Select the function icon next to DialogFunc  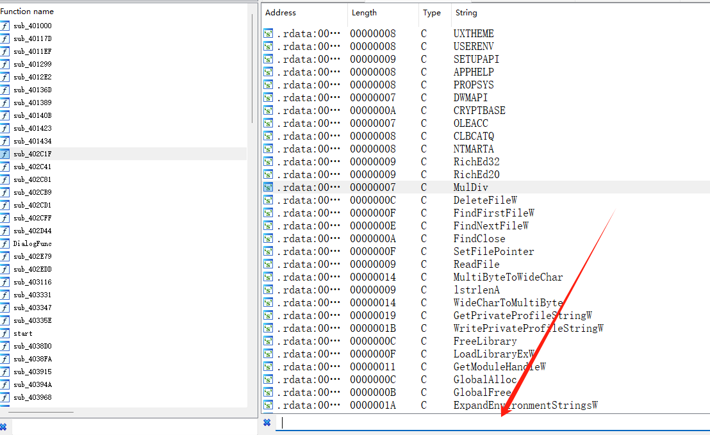5,243
